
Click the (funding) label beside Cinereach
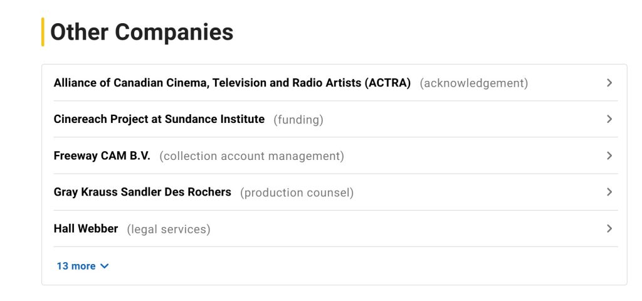pos(298,119)
